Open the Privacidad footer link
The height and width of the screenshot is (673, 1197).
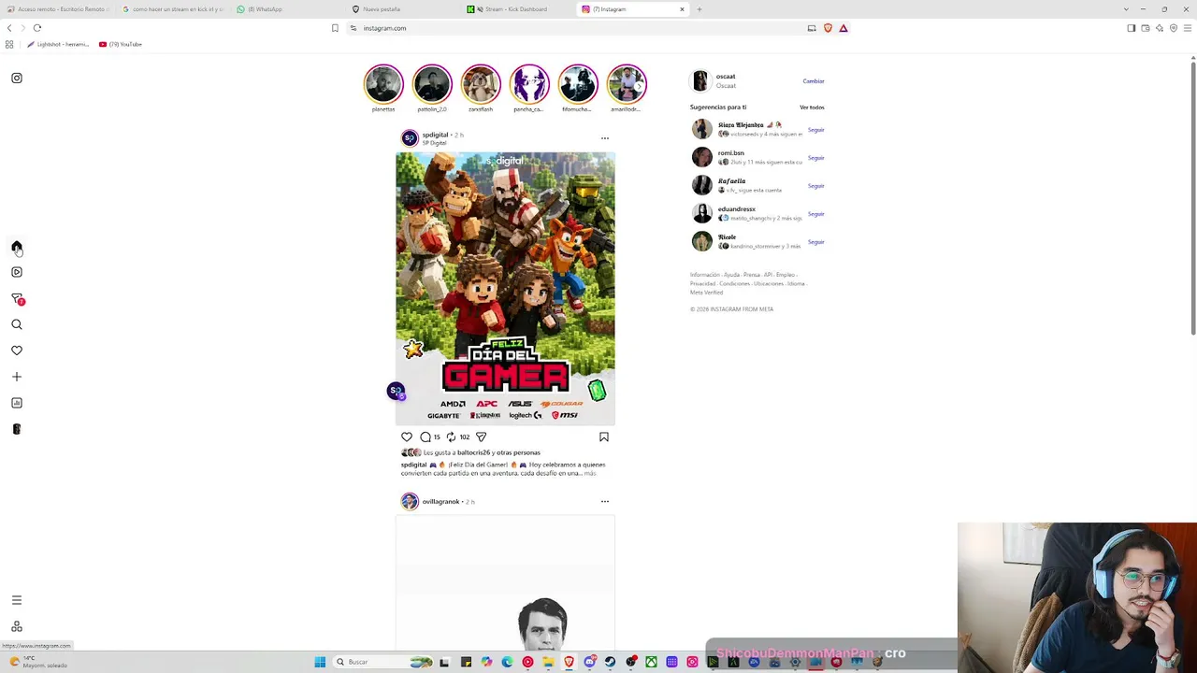click(702, 283)
